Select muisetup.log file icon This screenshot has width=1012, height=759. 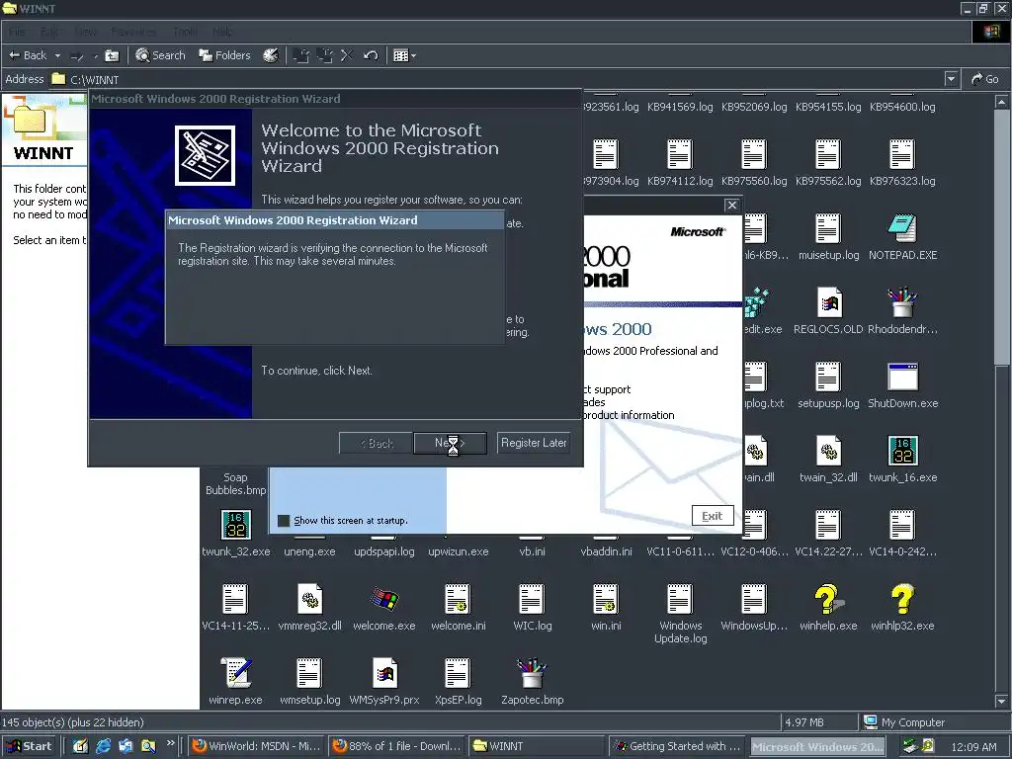click(829, 228)
